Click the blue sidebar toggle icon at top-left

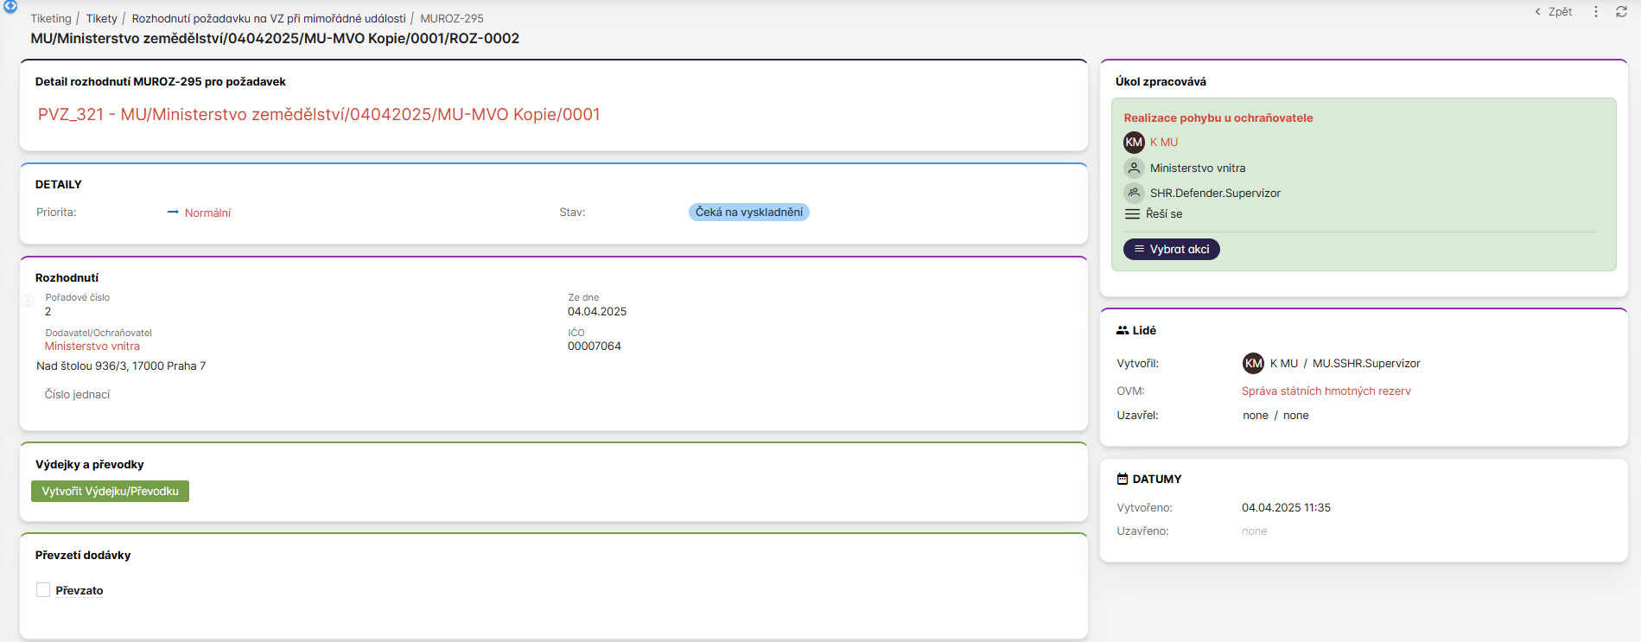pyautogui.click(x=10, y=6)
